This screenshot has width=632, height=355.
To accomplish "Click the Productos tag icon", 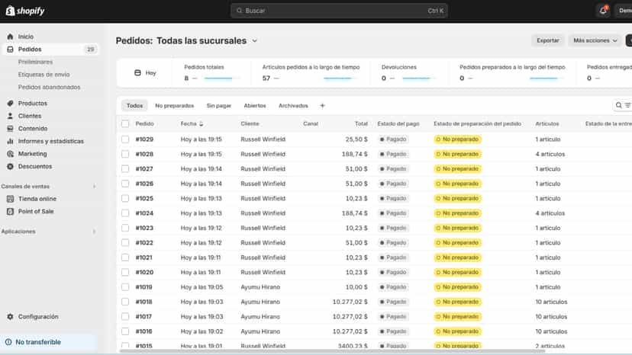I will coord(10,104).
